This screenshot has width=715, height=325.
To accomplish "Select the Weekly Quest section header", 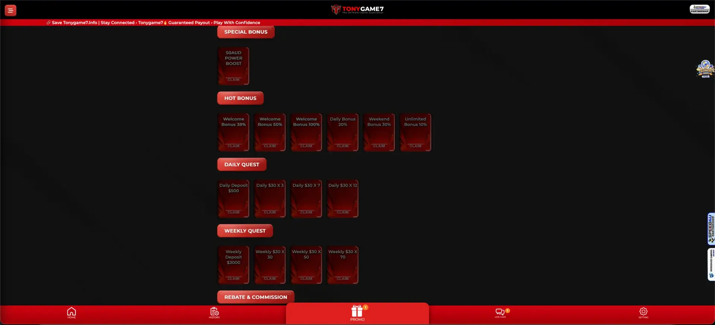I will [x=245, y=231].
